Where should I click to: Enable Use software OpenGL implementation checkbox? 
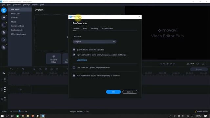74,68
